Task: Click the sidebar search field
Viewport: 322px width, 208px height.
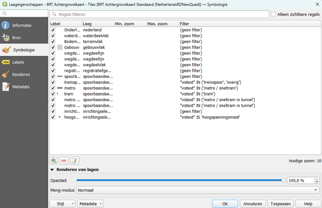Action: pos(24,14)
